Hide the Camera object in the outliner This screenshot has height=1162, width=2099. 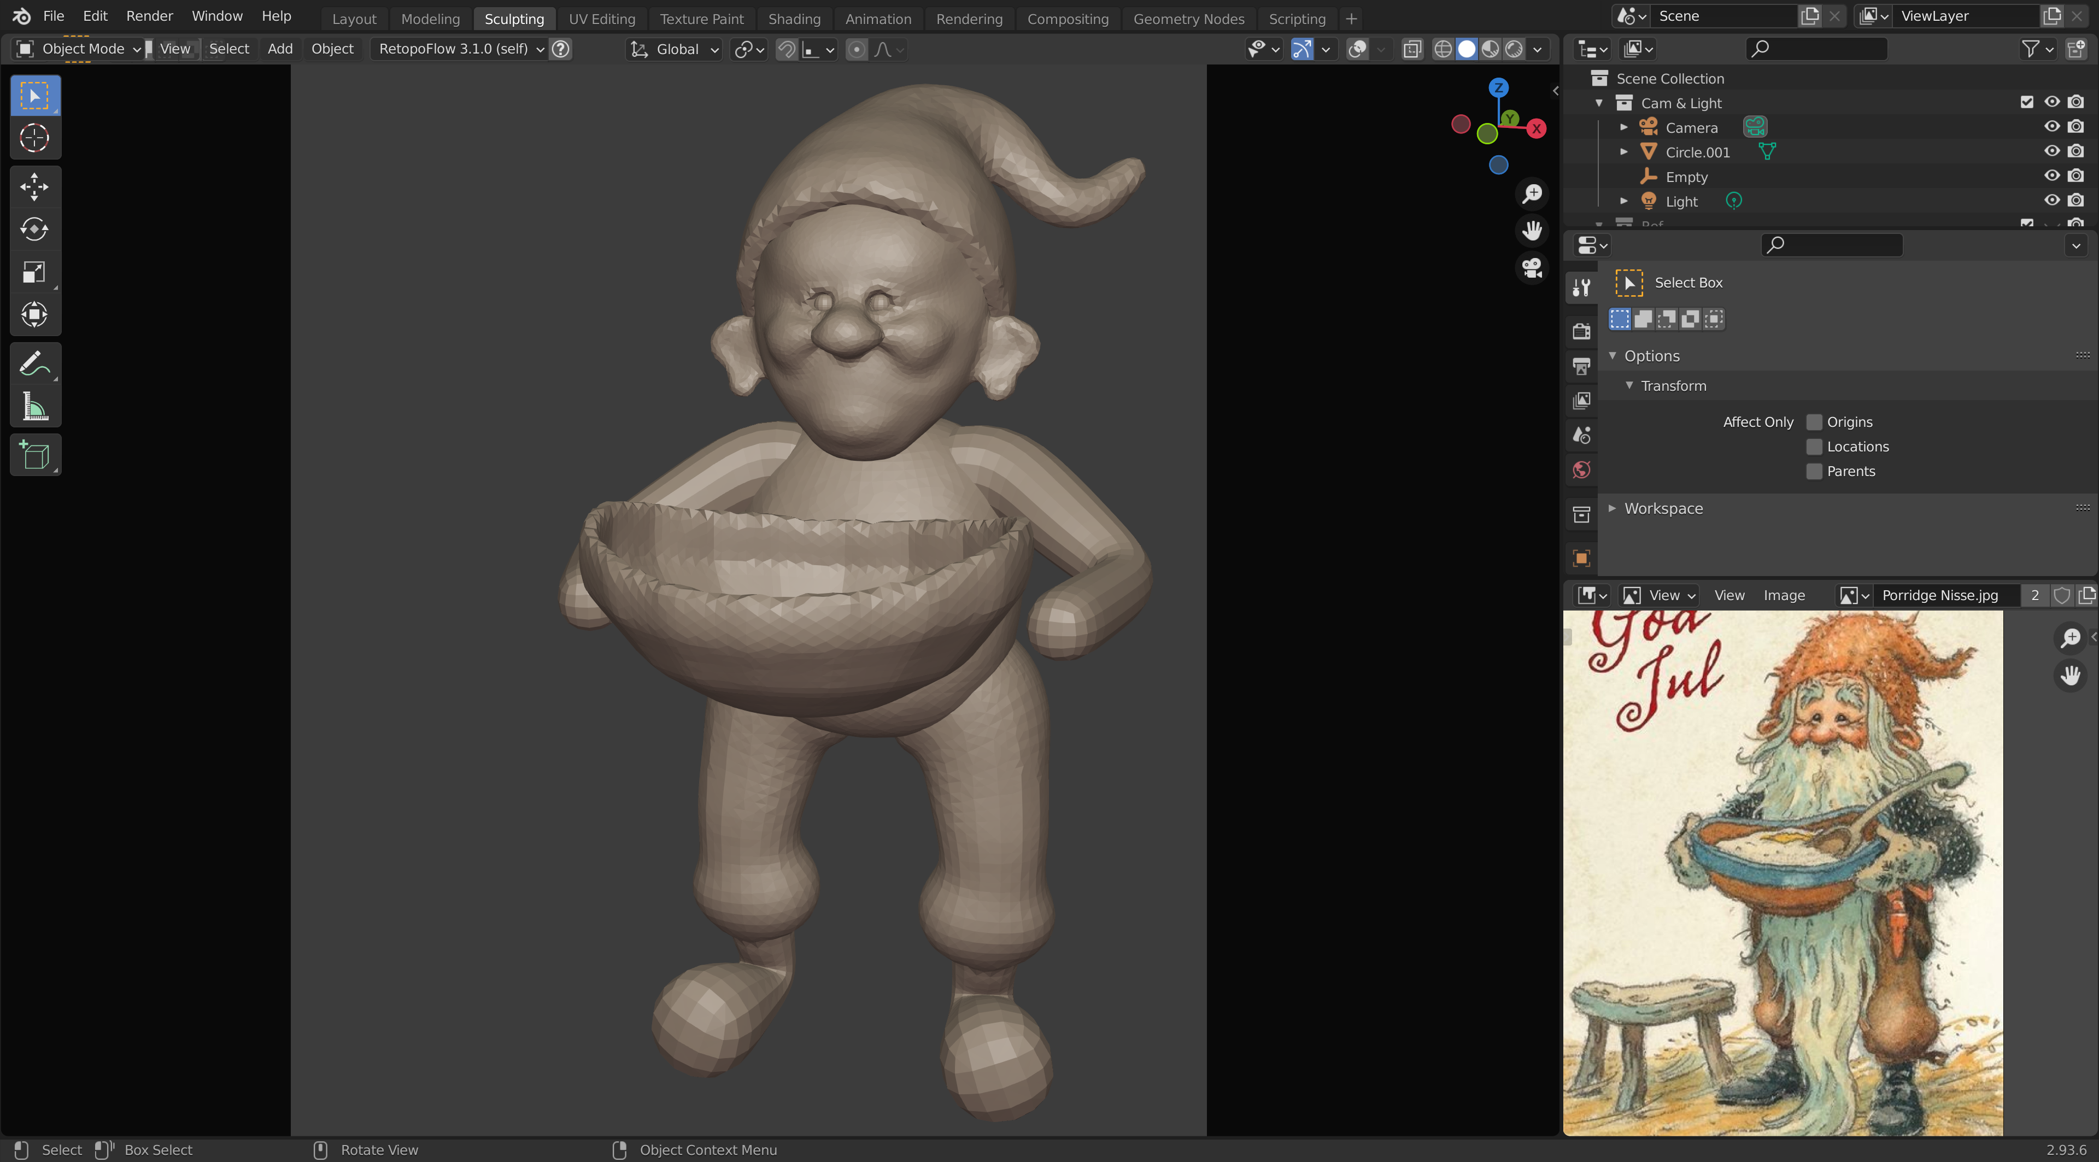click(2051, 126)
